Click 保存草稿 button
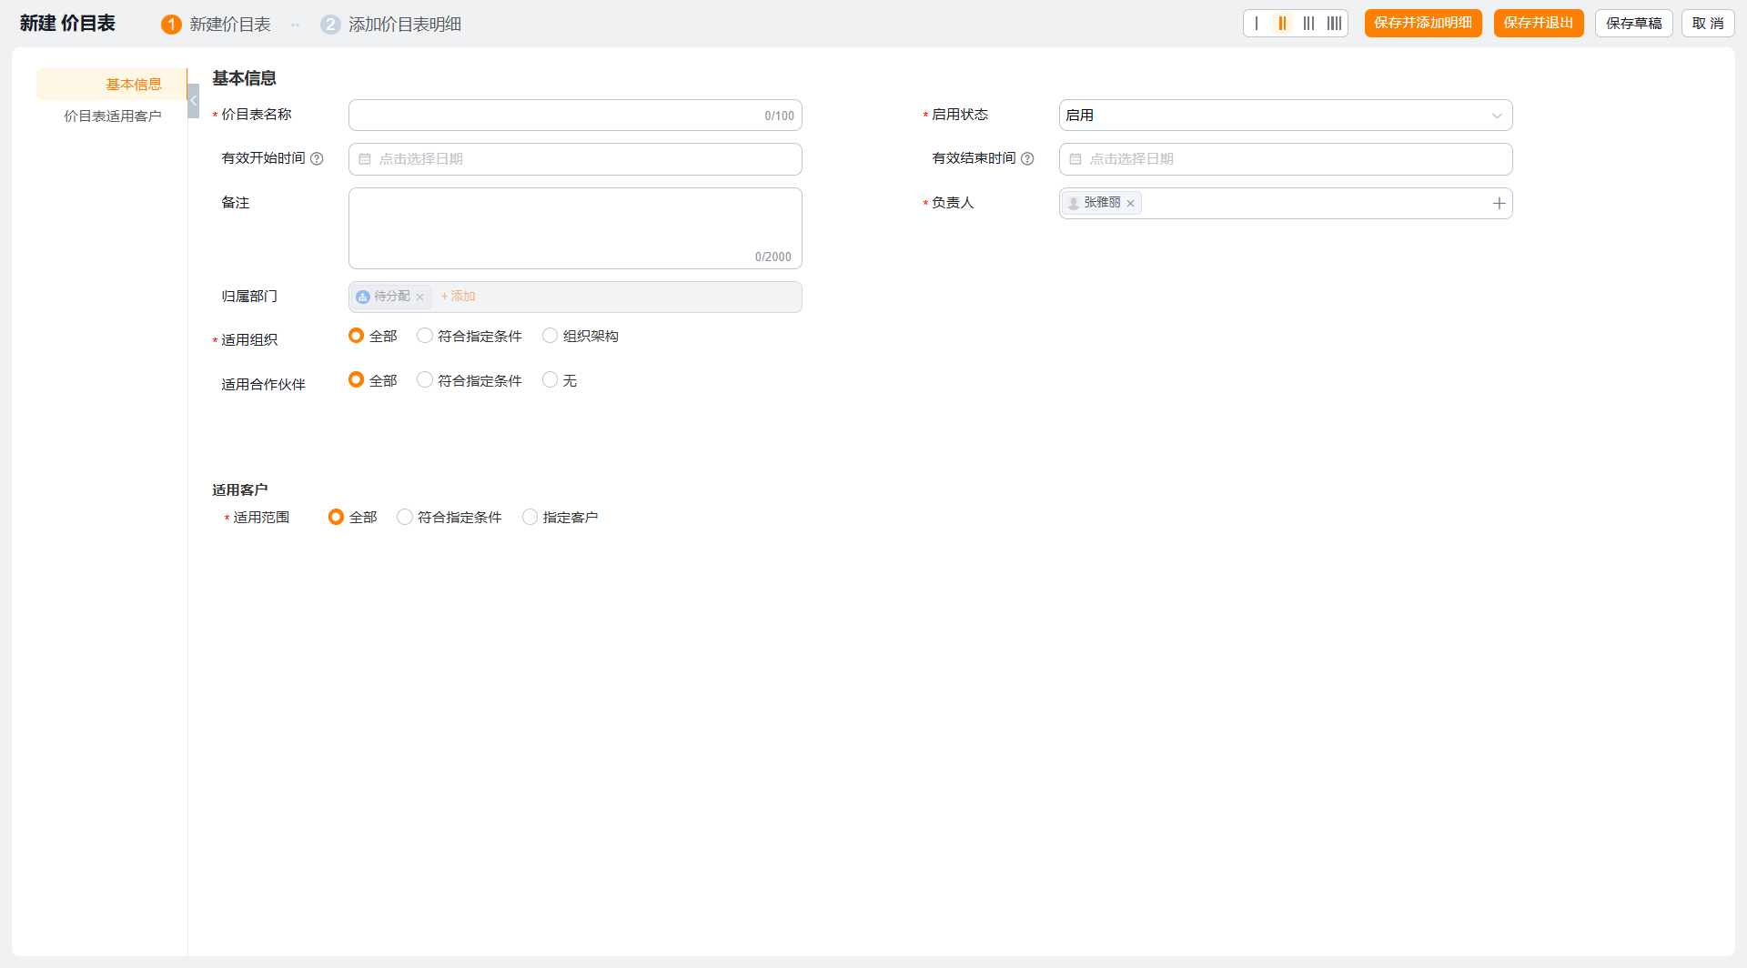This screenshot has height=968, width=1747. (x=1634, y=24)
